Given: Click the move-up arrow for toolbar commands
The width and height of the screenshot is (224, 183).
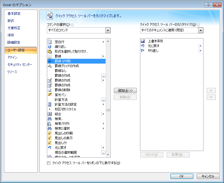Looking at the screenshot, I should [x=211, y=90].
